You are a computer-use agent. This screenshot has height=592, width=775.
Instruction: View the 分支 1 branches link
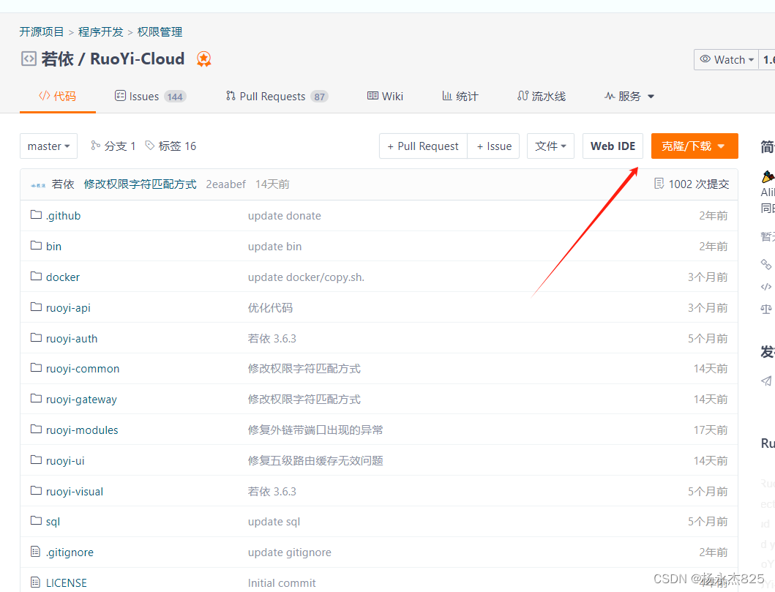click(113, 146)
